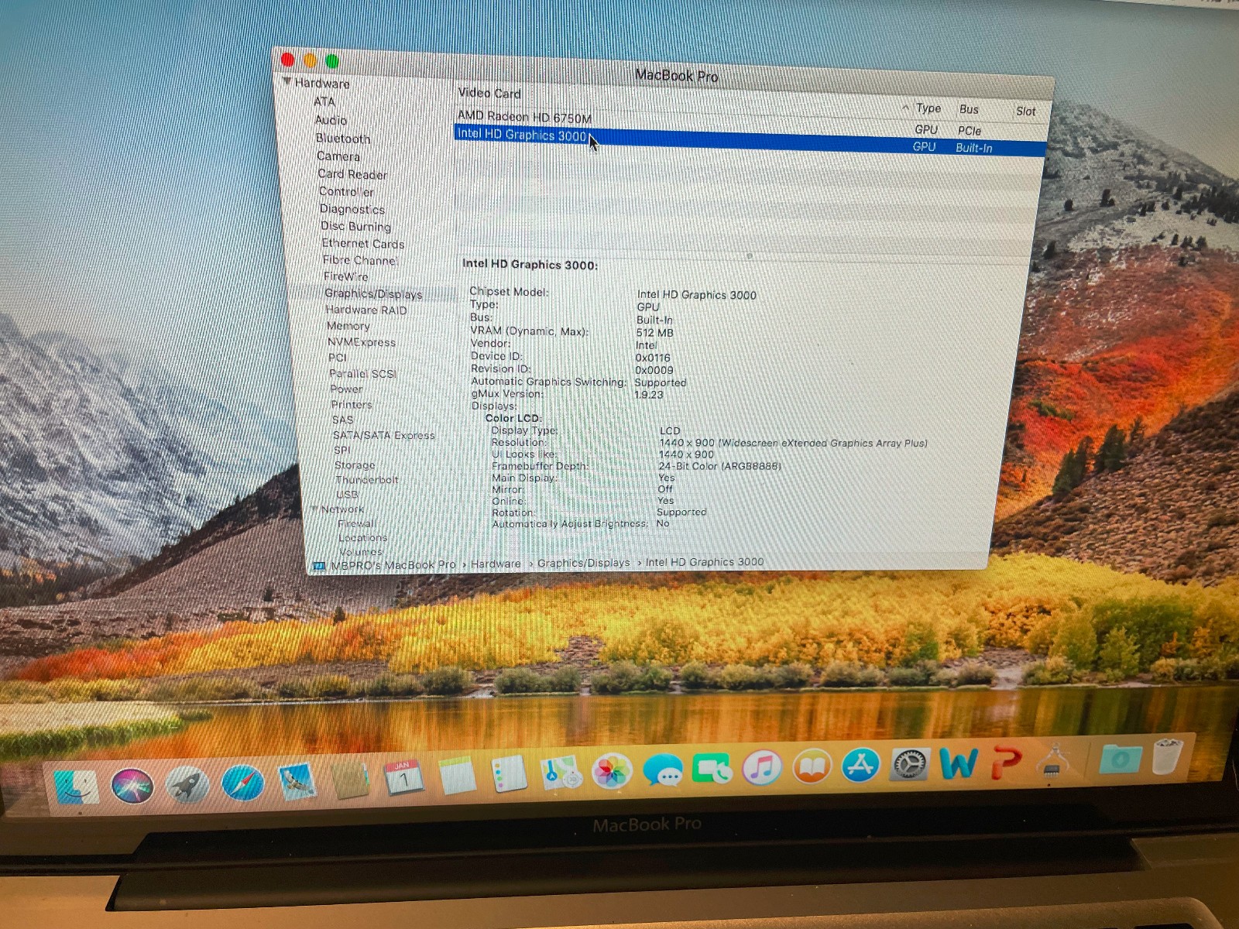Select Locations under Network
1239x929 pixels.
click(x=362, y=538)
